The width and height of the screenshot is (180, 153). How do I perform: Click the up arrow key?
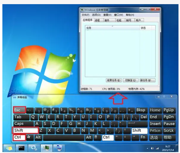point(126,131)
